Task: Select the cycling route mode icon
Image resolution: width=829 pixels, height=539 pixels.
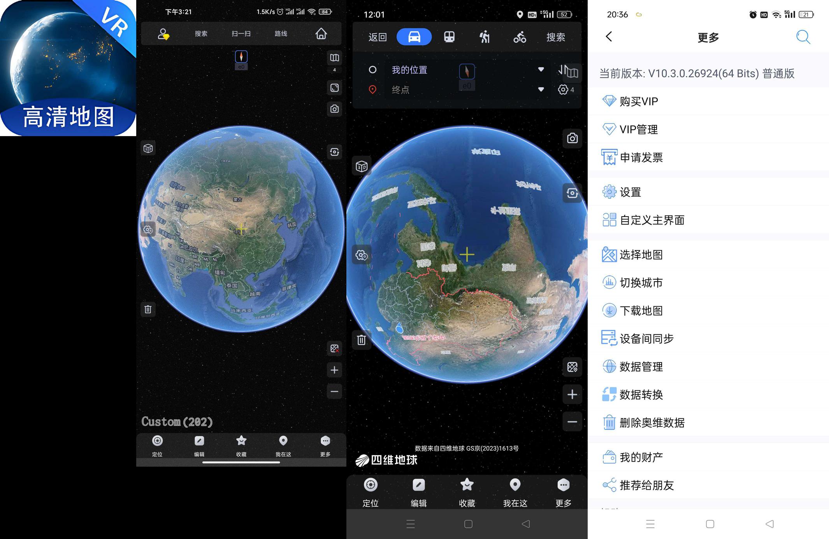Action: tap(520, 37)
